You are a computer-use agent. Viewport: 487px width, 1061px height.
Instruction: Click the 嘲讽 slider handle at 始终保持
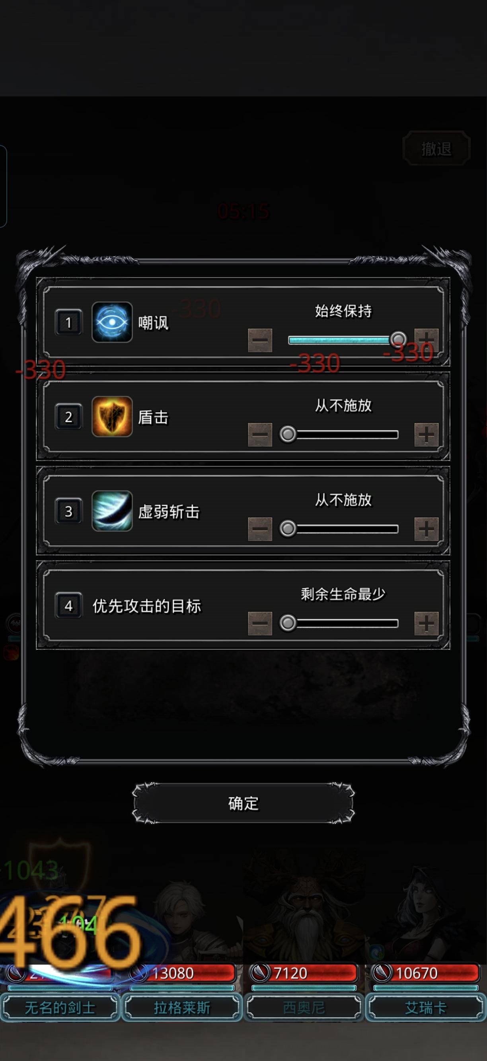pyautogui.click(x=398, y=339)
